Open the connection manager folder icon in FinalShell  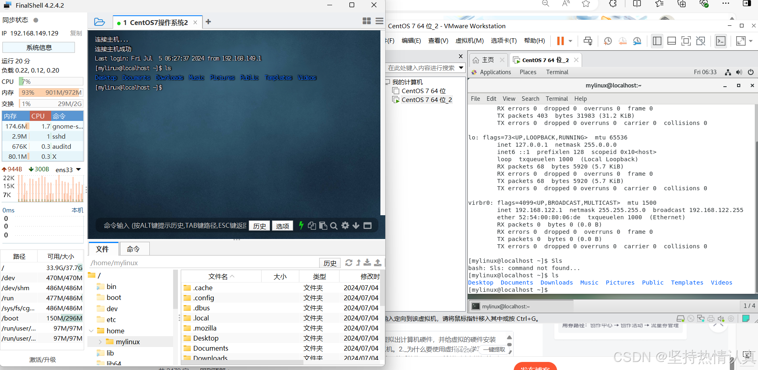[x=99, y=22]
